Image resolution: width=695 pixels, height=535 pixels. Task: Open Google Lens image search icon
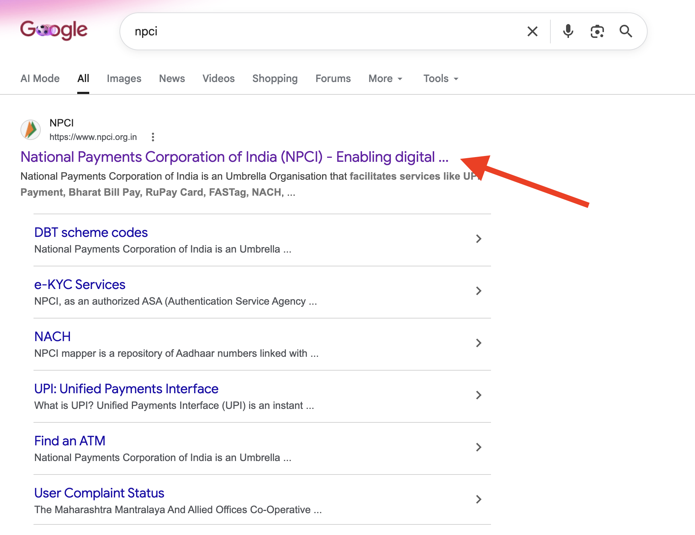[x=597, y=31]
